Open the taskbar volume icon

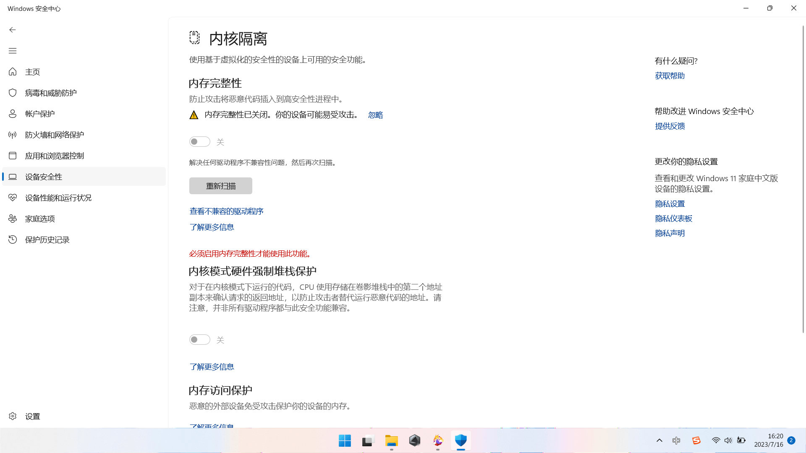(x=728, y=440)
